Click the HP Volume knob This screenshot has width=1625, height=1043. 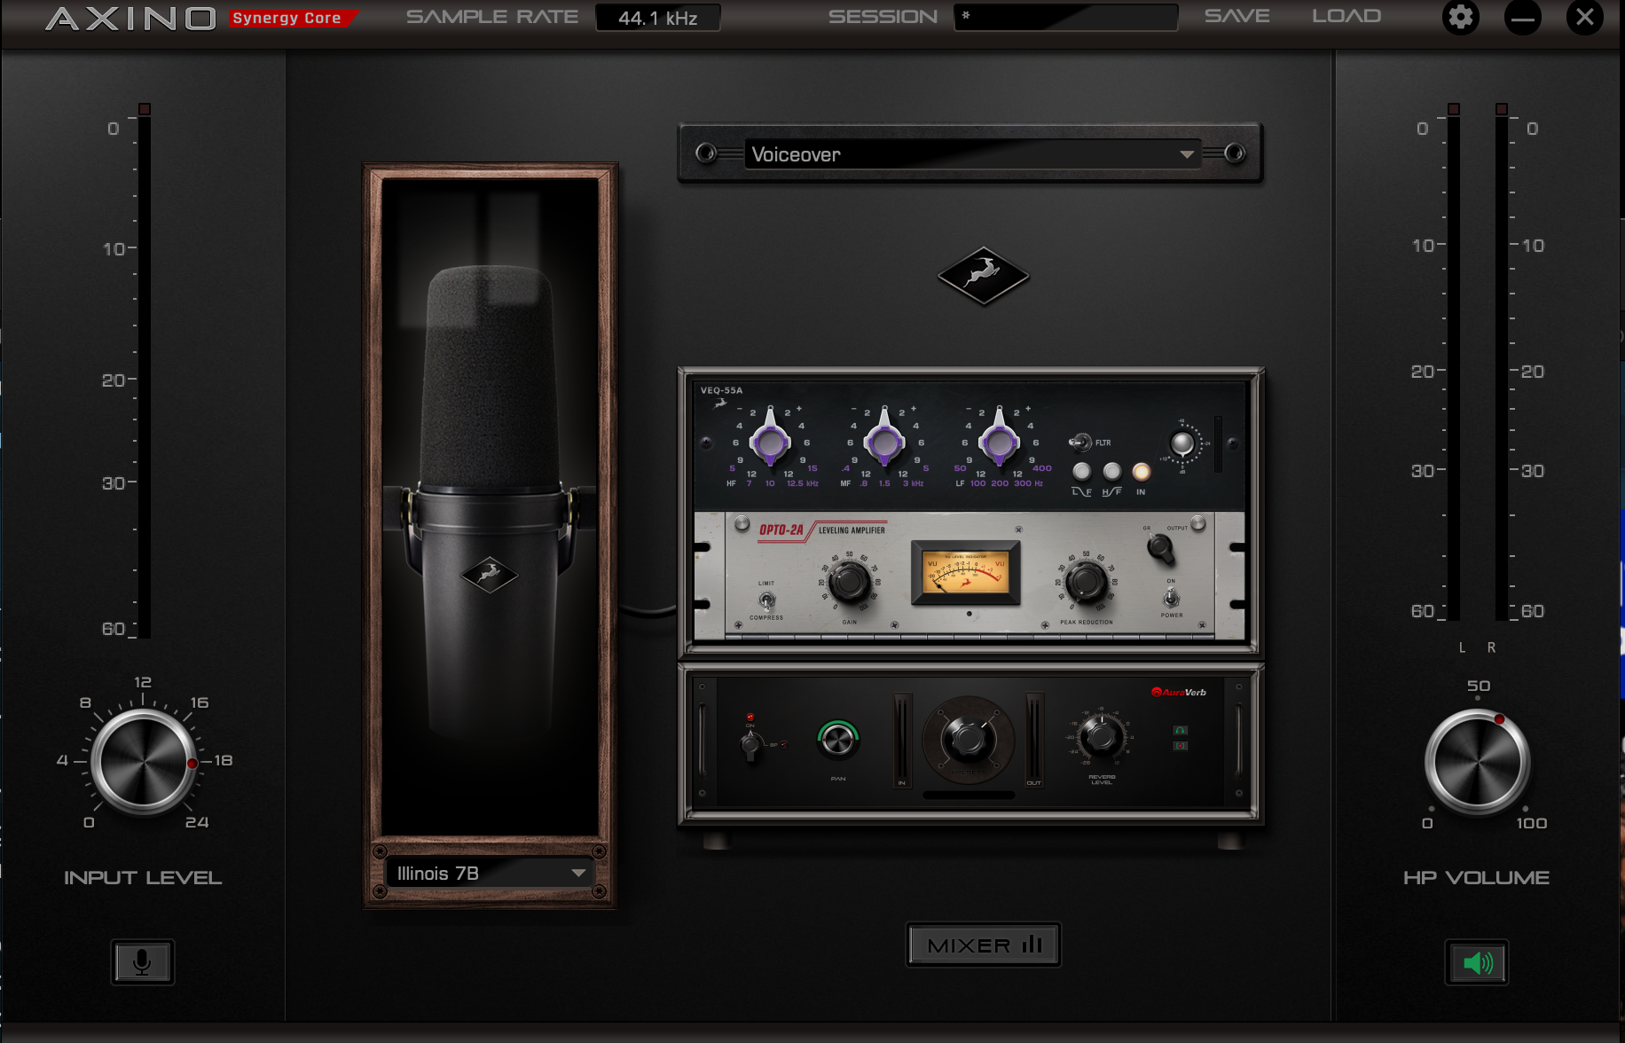[1477, 762]
